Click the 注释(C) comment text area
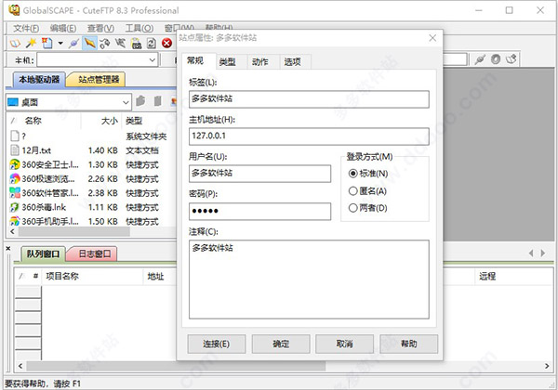This screenshot has width=558, height=390. 309,279
